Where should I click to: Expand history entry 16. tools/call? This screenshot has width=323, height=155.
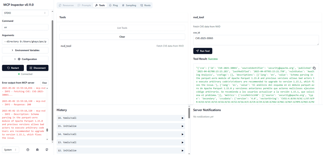pos(121,118)
